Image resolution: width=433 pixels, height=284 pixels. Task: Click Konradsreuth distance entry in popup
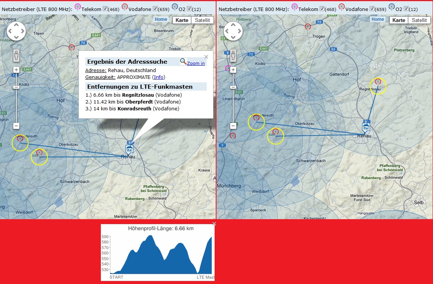tap(132, 109)
